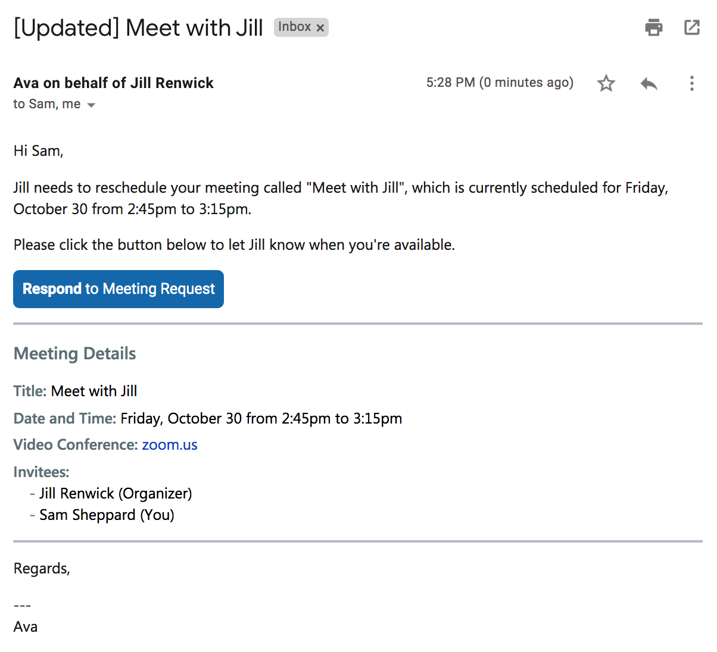Print this email using the printer icon
Viewport: 717px width, 652px height.
654,27
